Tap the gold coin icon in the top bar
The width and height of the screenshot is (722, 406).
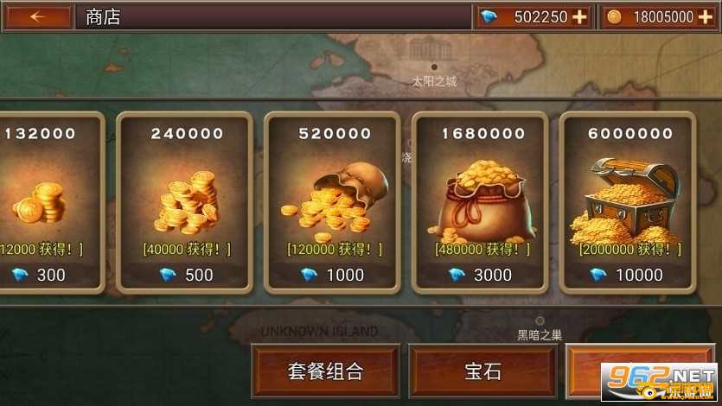click(x=614, y=17)
